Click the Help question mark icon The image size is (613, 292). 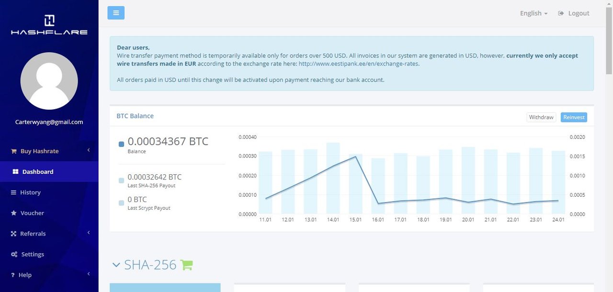tap(13, 275)
